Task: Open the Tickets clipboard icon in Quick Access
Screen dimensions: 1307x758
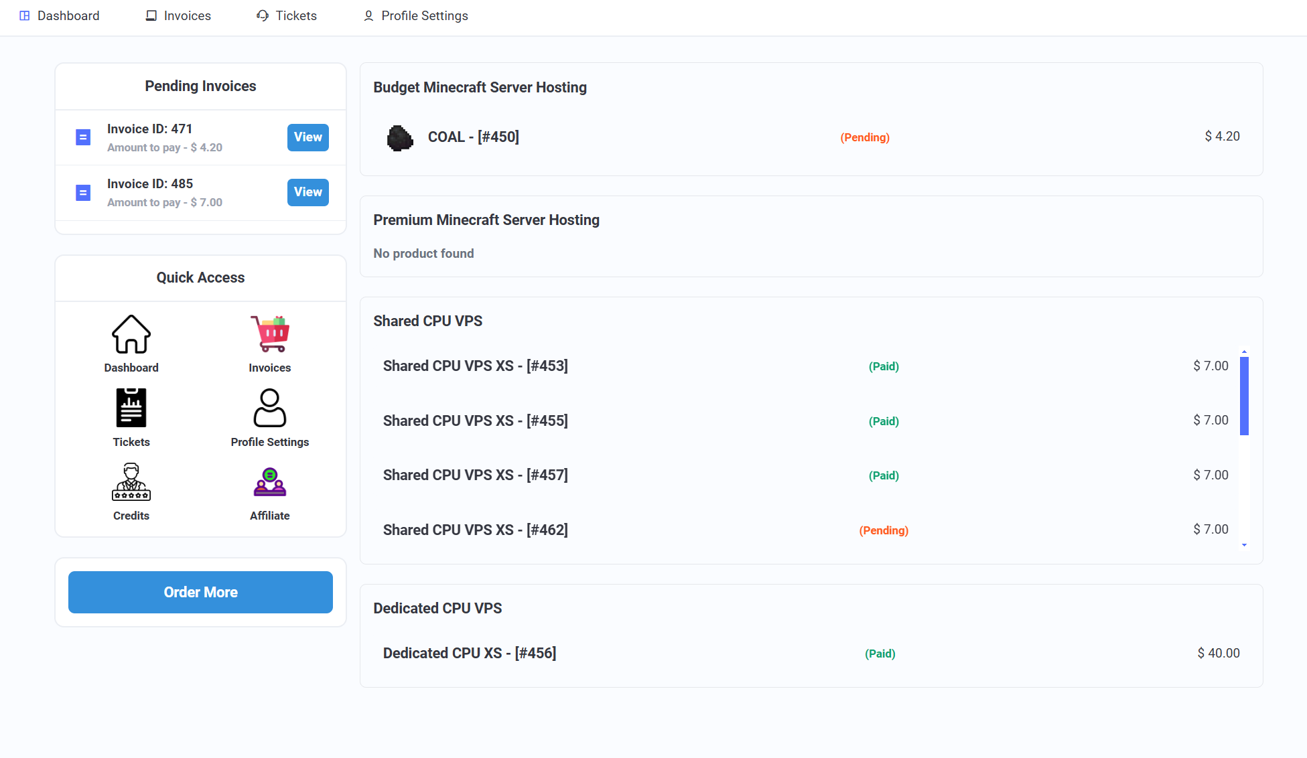Action: point(131,408)
